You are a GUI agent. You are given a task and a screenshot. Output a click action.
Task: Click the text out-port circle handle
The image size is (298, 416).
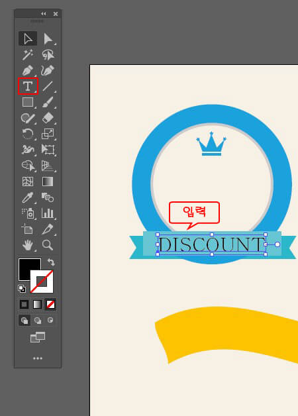[277, 244]
